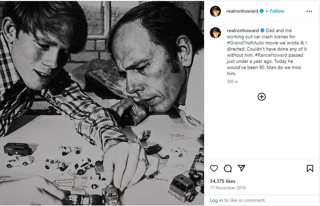Viewport: 320px width, 206px height.
Task: Click the verified badge in the header
Action: (262, 11)
